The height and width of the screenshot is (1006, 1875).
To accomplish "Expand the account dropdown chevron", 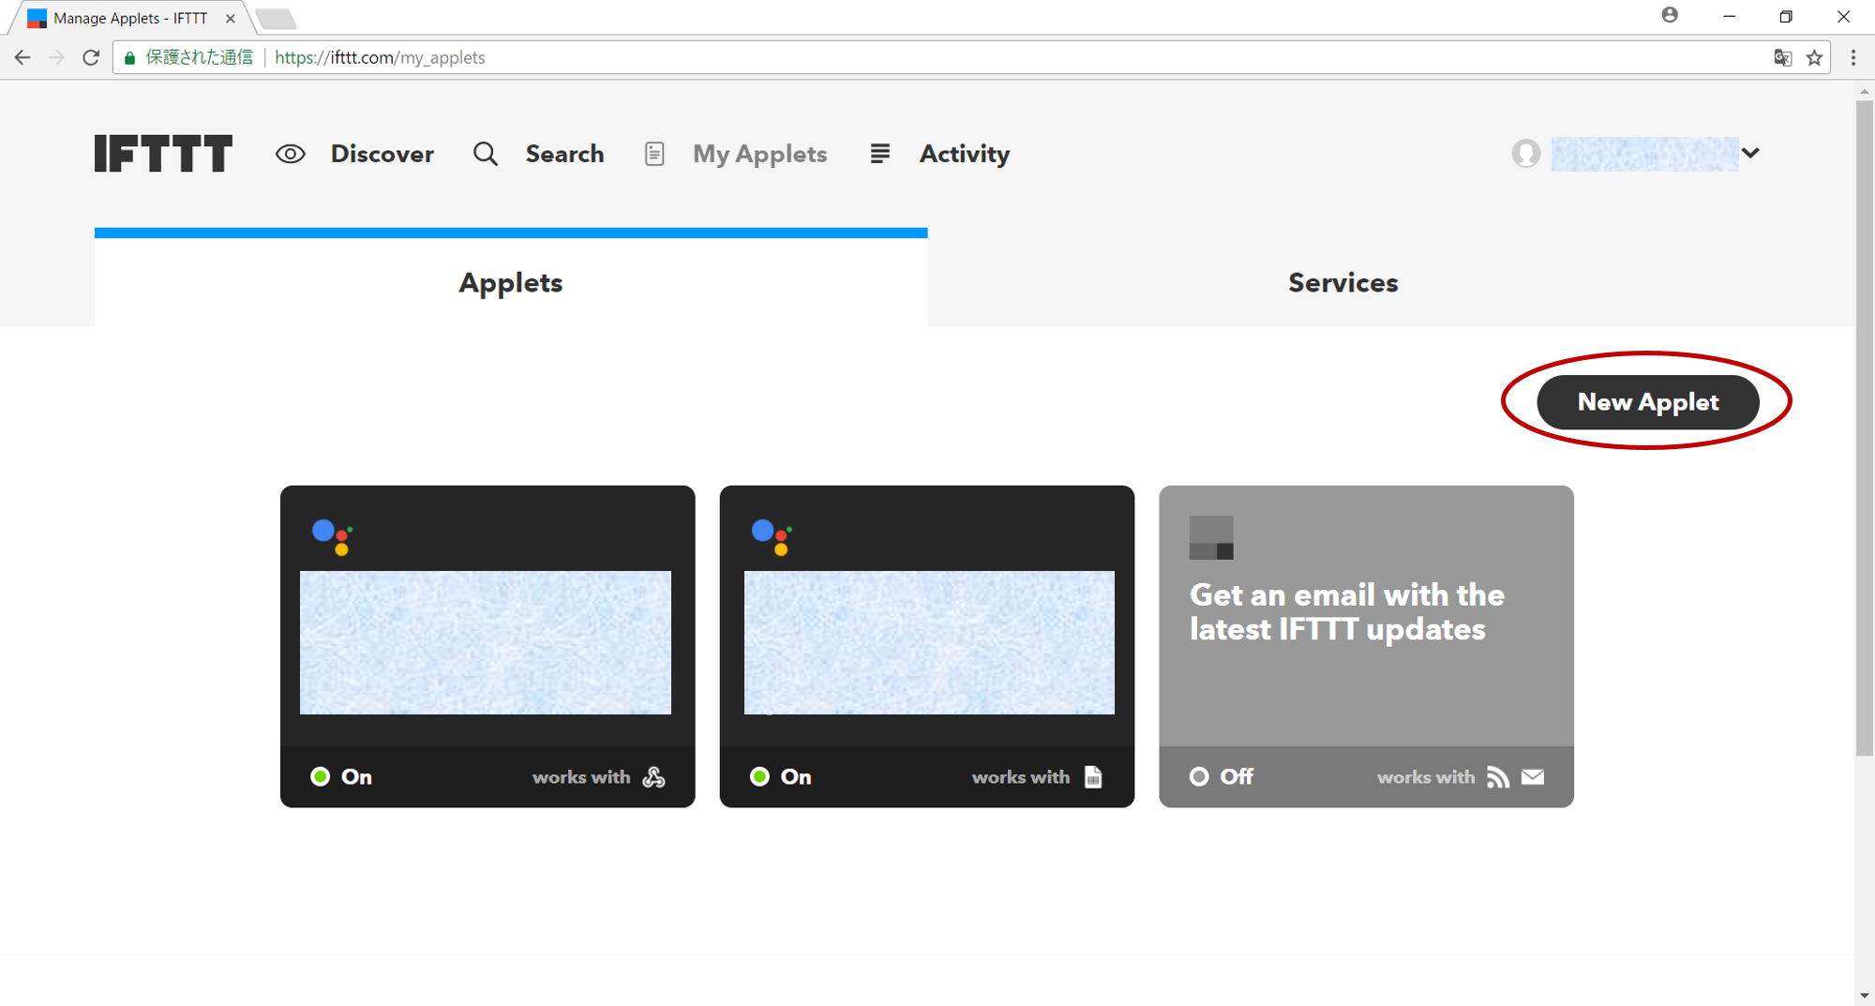I will [1750, 153].
